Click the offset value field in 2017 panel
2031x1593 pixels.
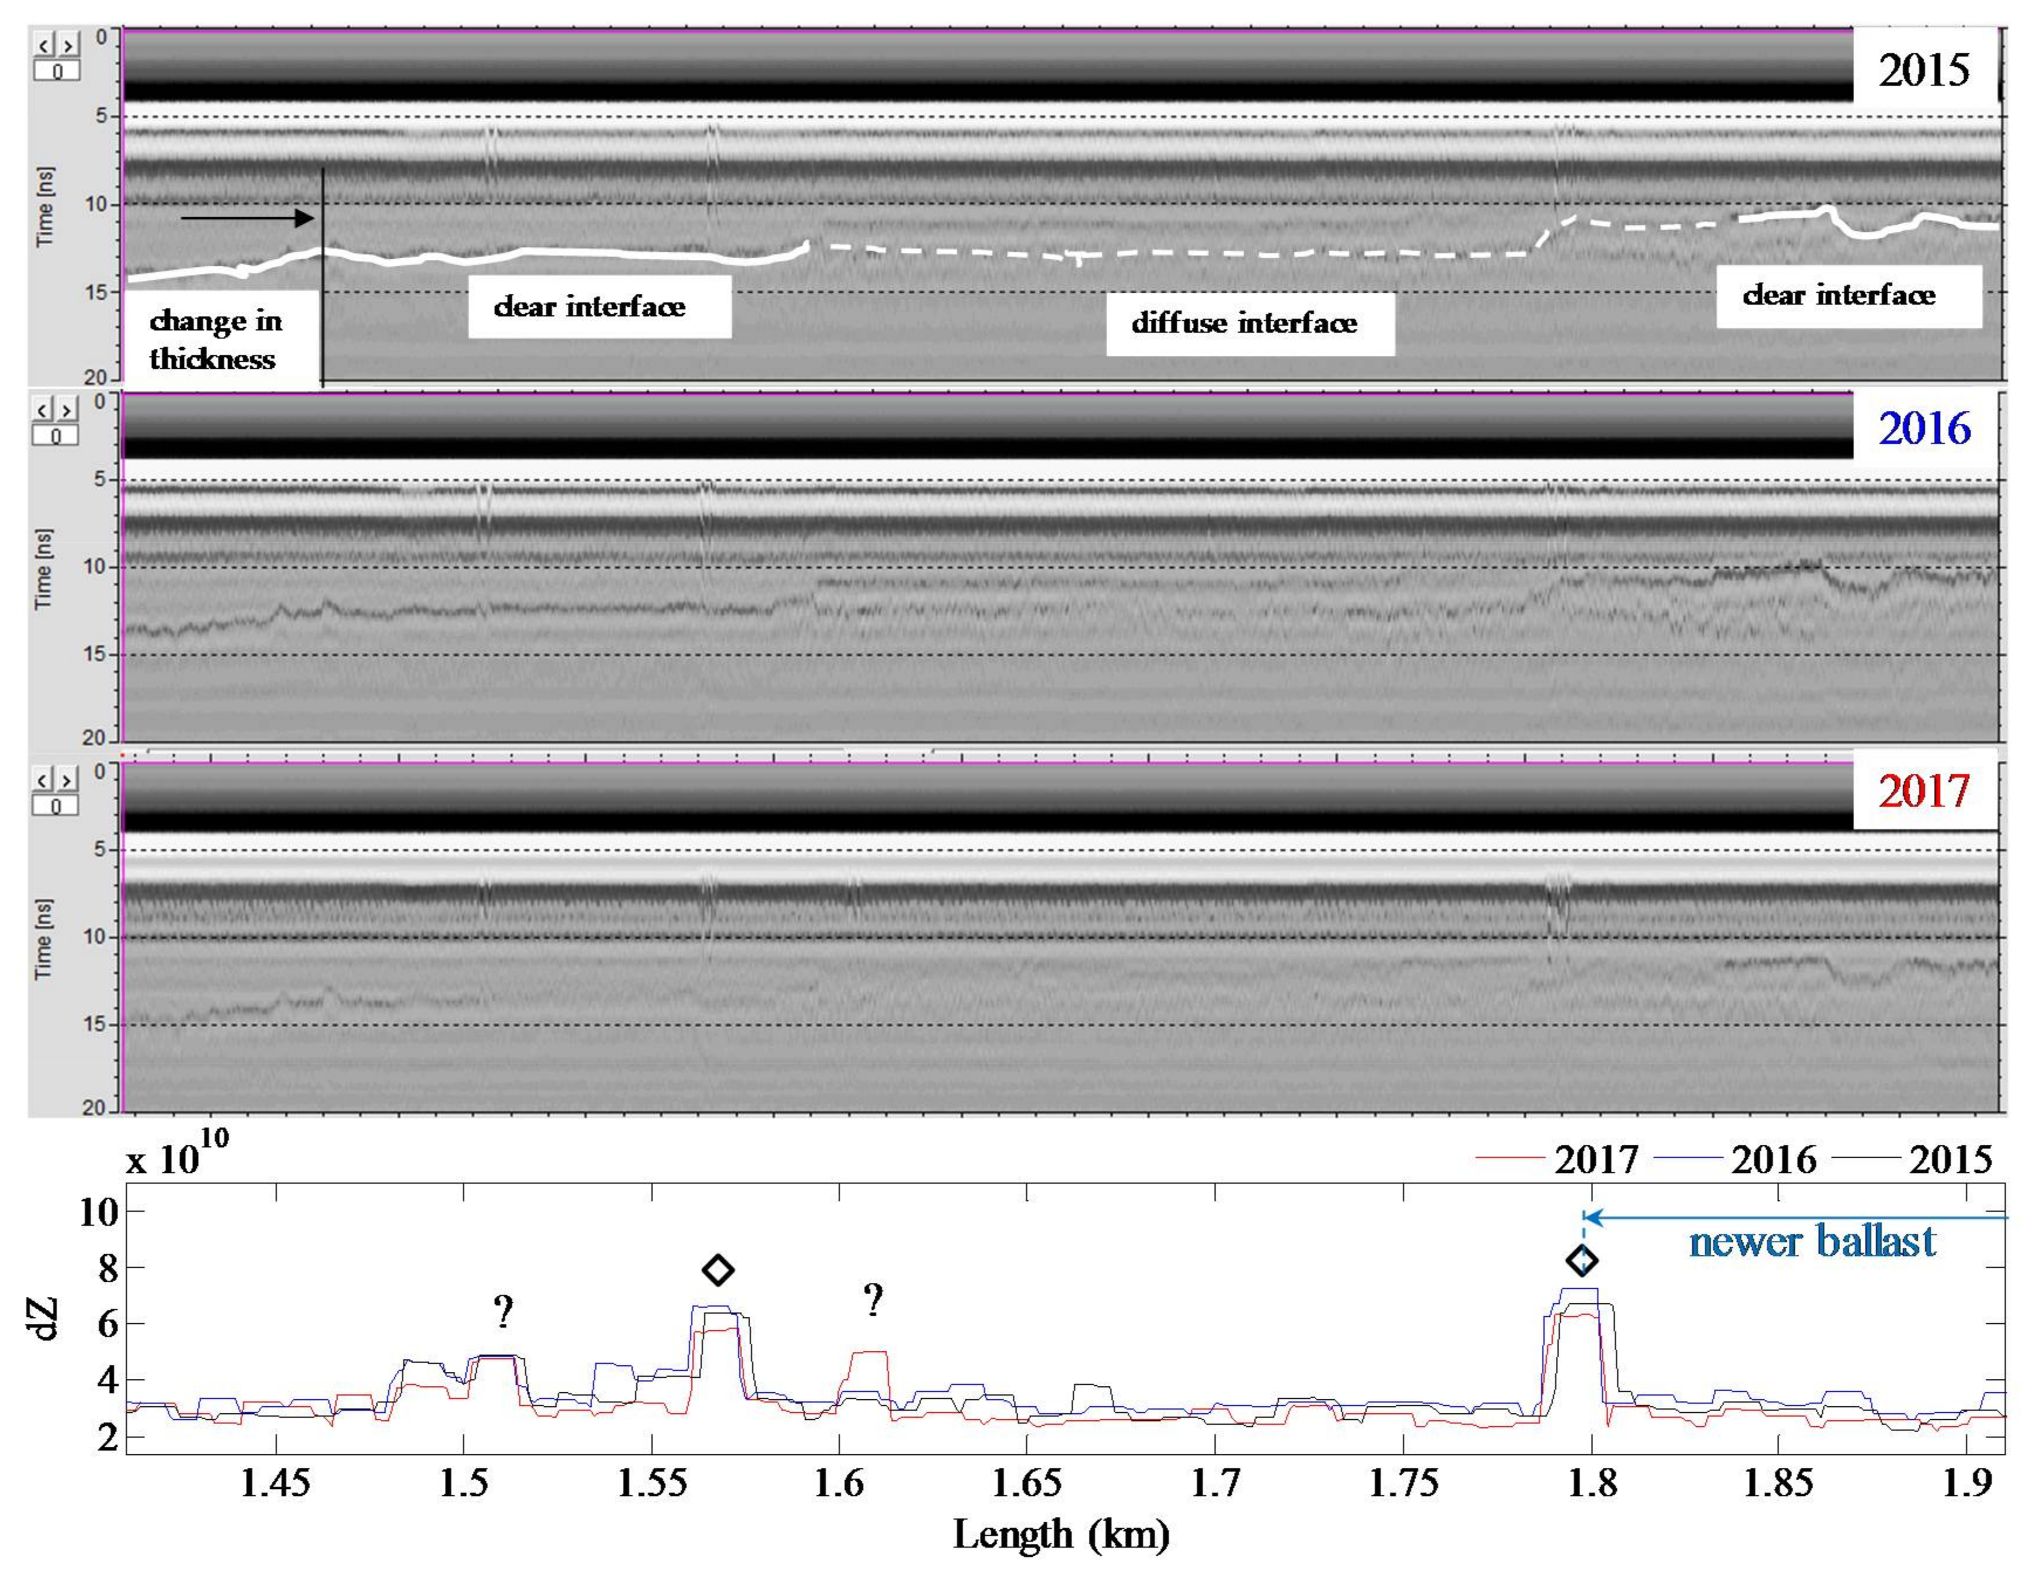(x=55, y=806)
